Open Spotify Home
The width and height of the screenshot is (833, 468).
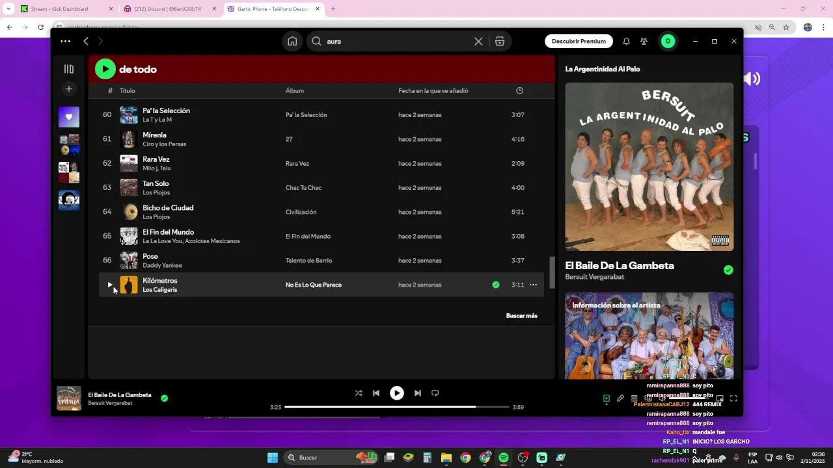(x=292, y=41)
